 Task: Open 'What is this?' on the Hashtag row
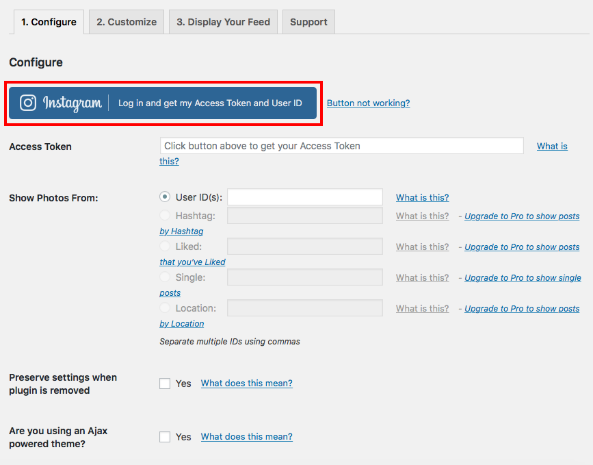click(x=423, y=216)
